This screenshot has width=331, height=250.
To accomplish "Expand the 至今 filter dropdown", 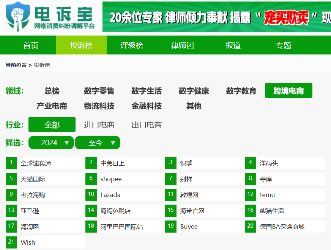I will 98,143.
